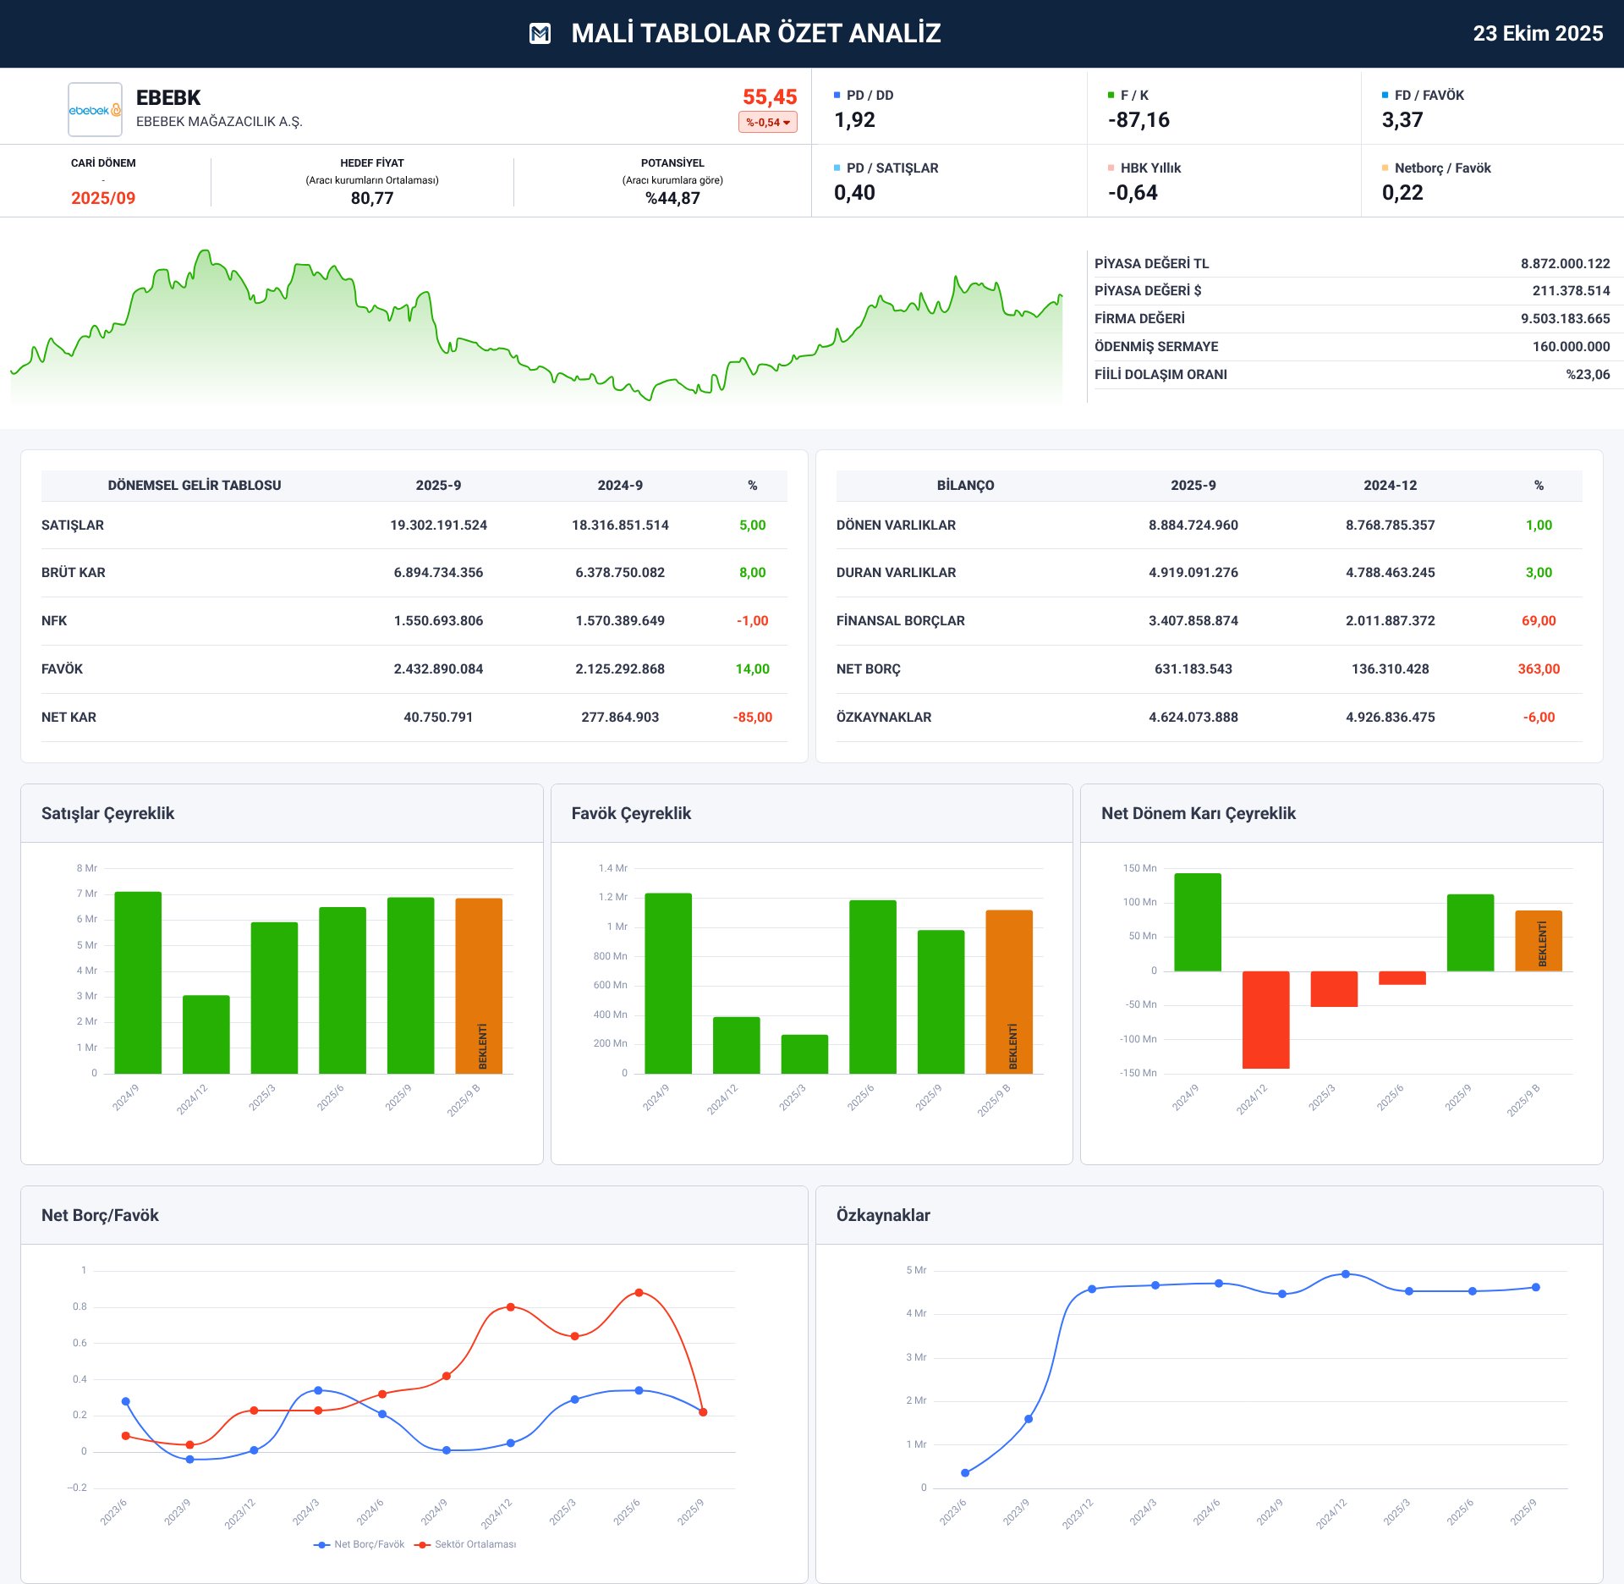Click the orange Netborç / Favök marker square

1385,168
